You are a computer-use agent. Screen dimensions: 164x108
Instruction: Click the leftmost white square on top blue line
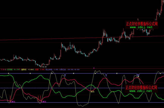pyautogui.click(x=8, y=73)
